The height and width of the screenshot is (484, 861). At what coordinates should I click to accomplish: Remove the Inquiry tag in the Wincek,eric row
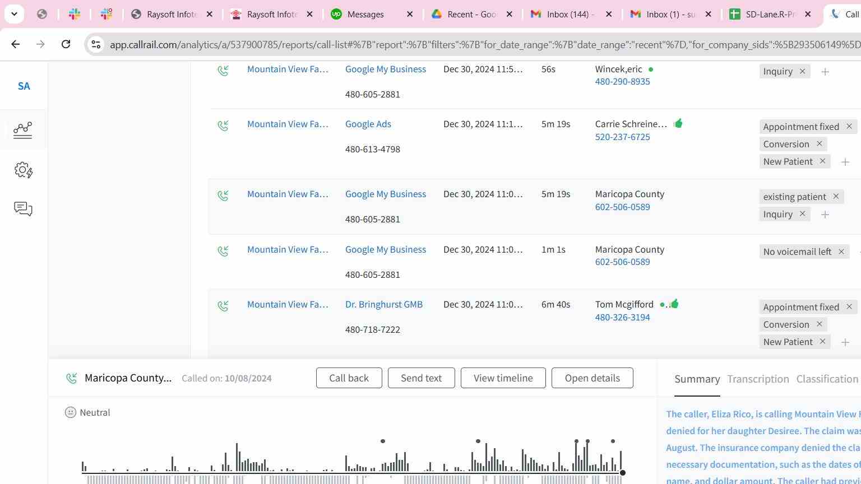coord(802,71)
